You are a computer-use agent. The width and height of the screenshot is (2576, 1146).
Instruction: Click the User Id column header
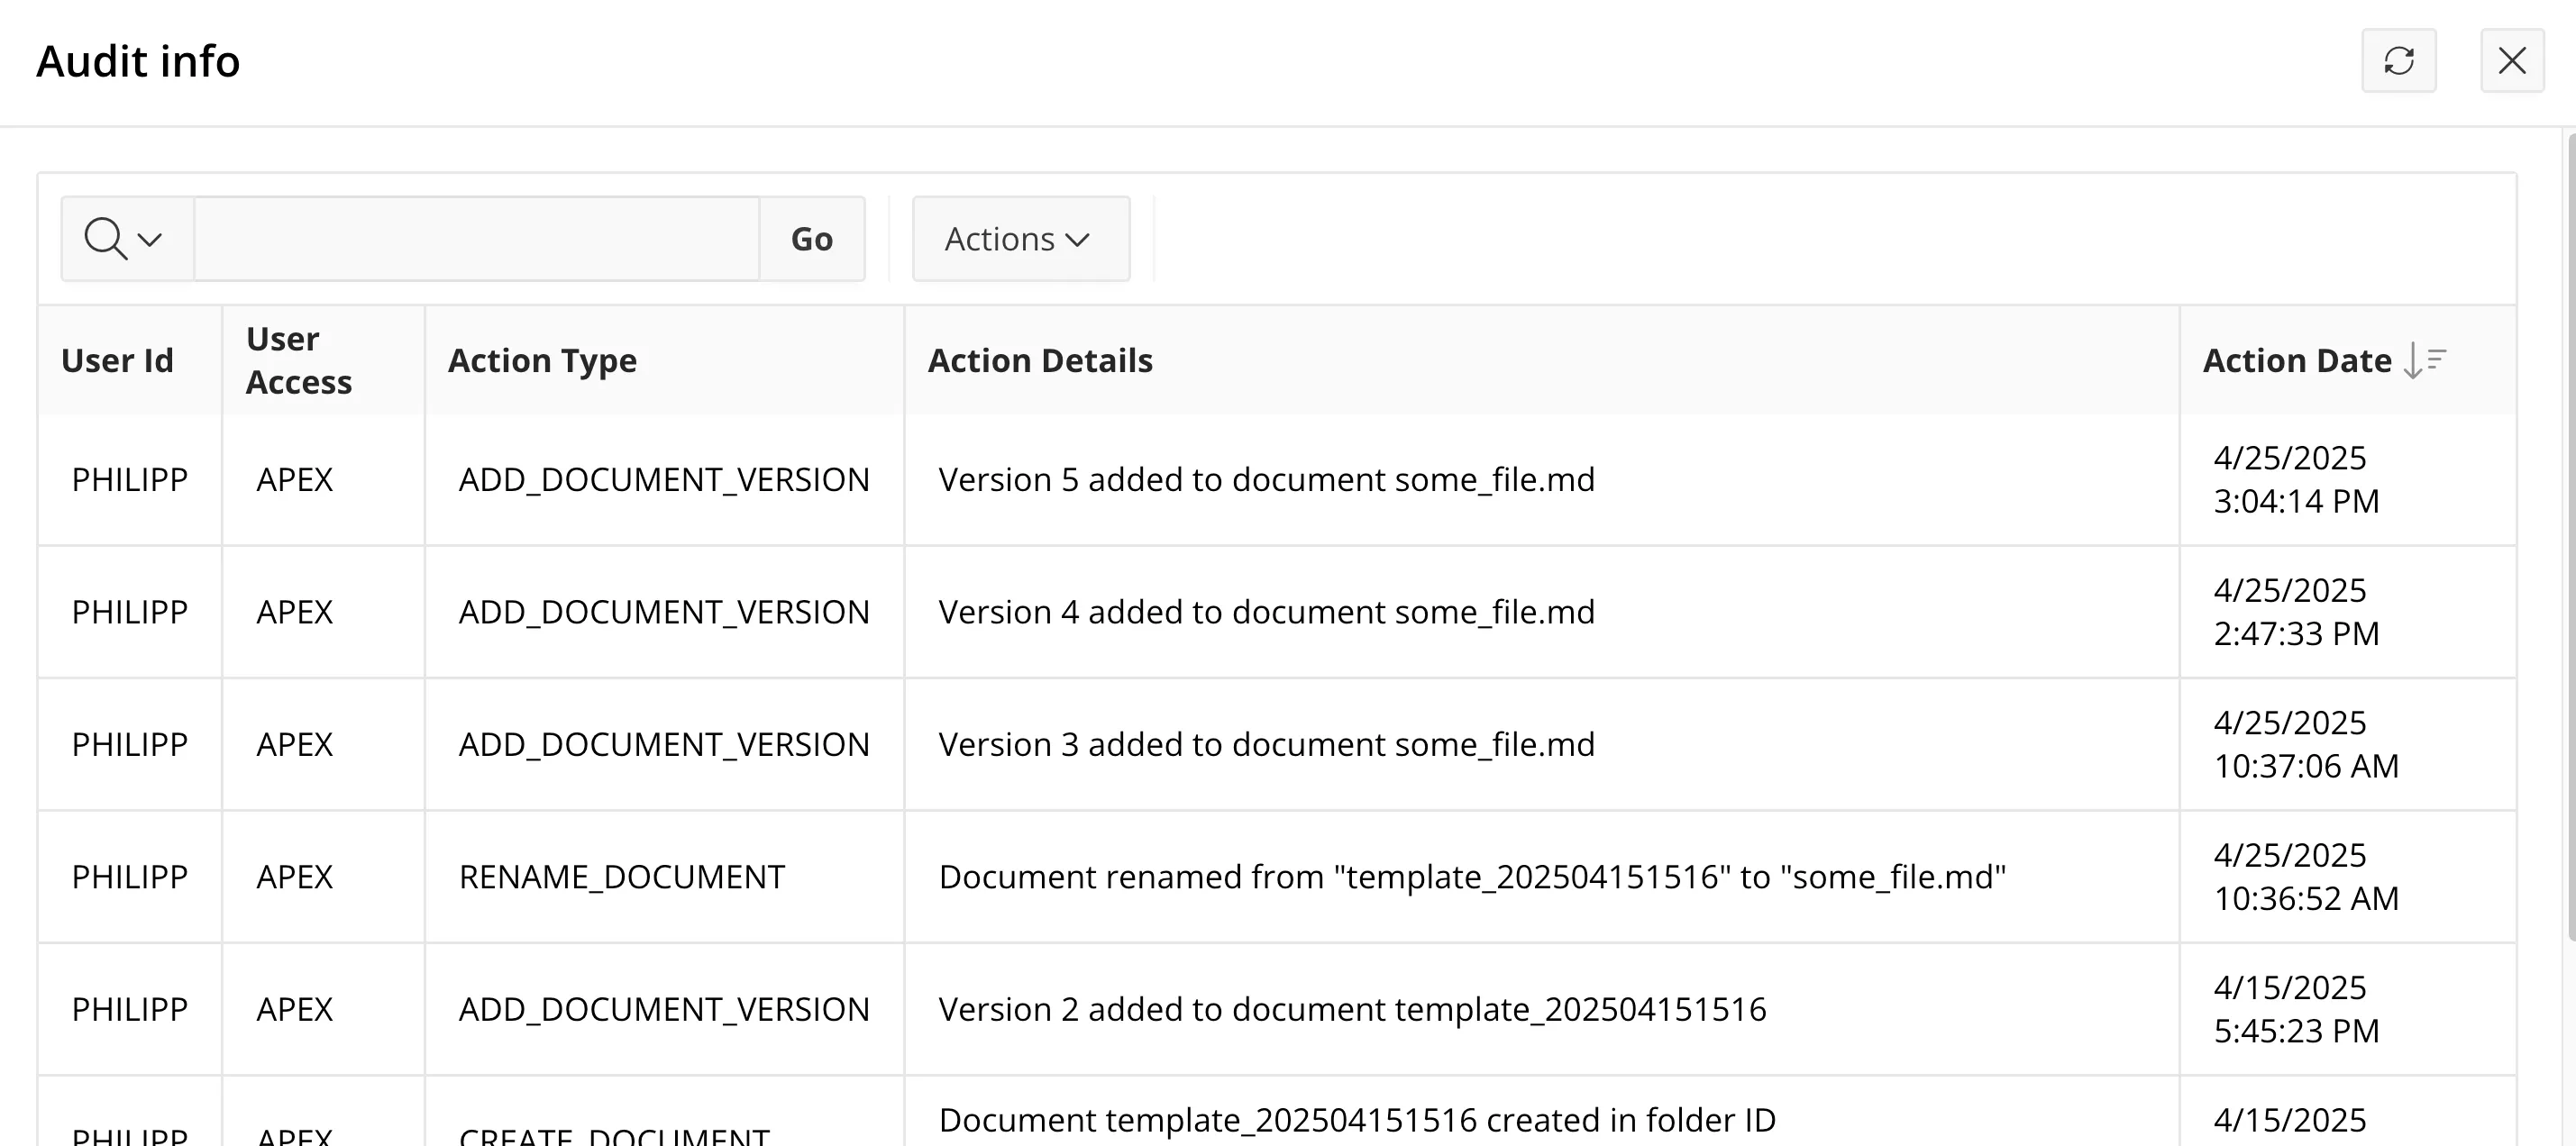pos(117,360)
